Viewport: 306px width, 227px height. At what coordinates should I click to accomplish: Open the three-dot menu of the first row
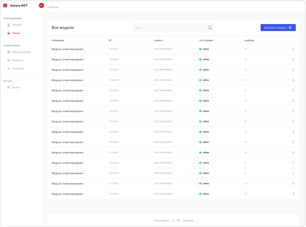pos(293,49)
